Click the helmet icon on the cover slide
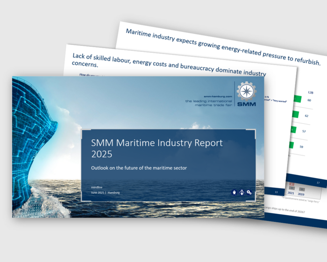The height and width of the screenshot is (262, 327). (x=233, y=192)
